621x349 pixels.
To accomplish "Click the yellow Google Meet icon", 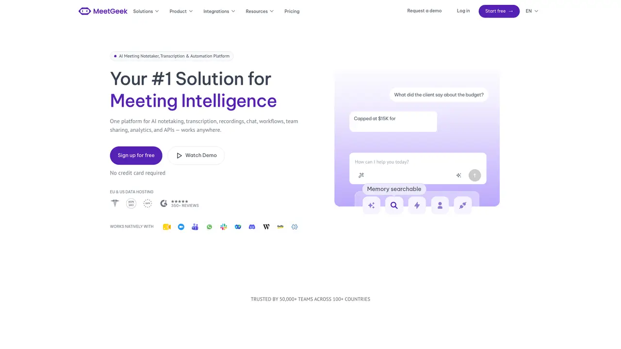I will click(167, 227).
